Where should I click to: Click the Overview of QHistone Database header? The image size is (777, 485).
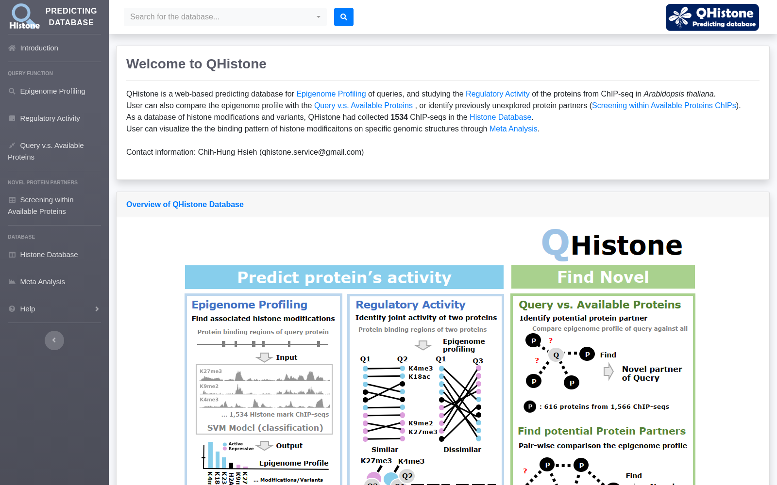pos(185,205)
